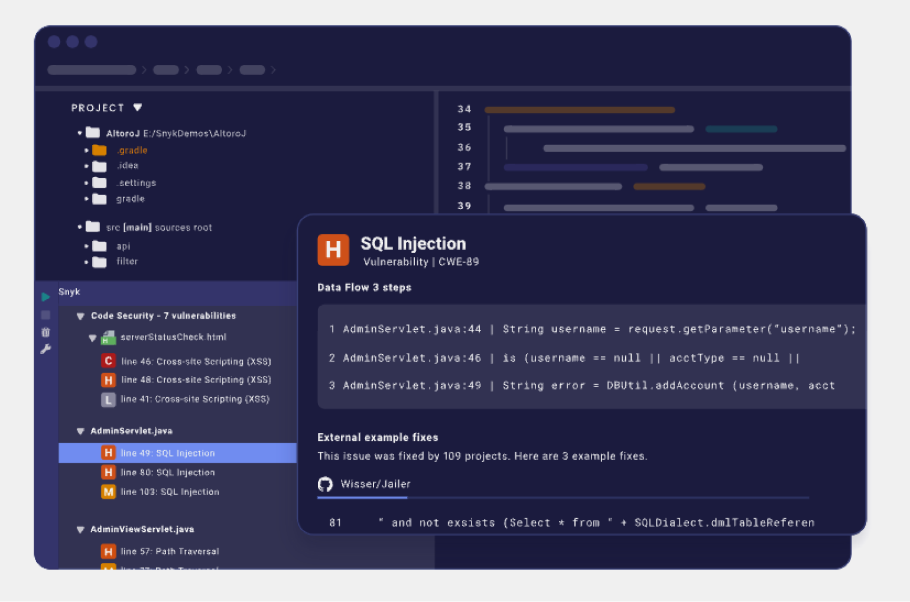This screenshot has width=910, height=602.
Task: Open the Wisser/Jailer example fix tab
Action: pos(375,485)
